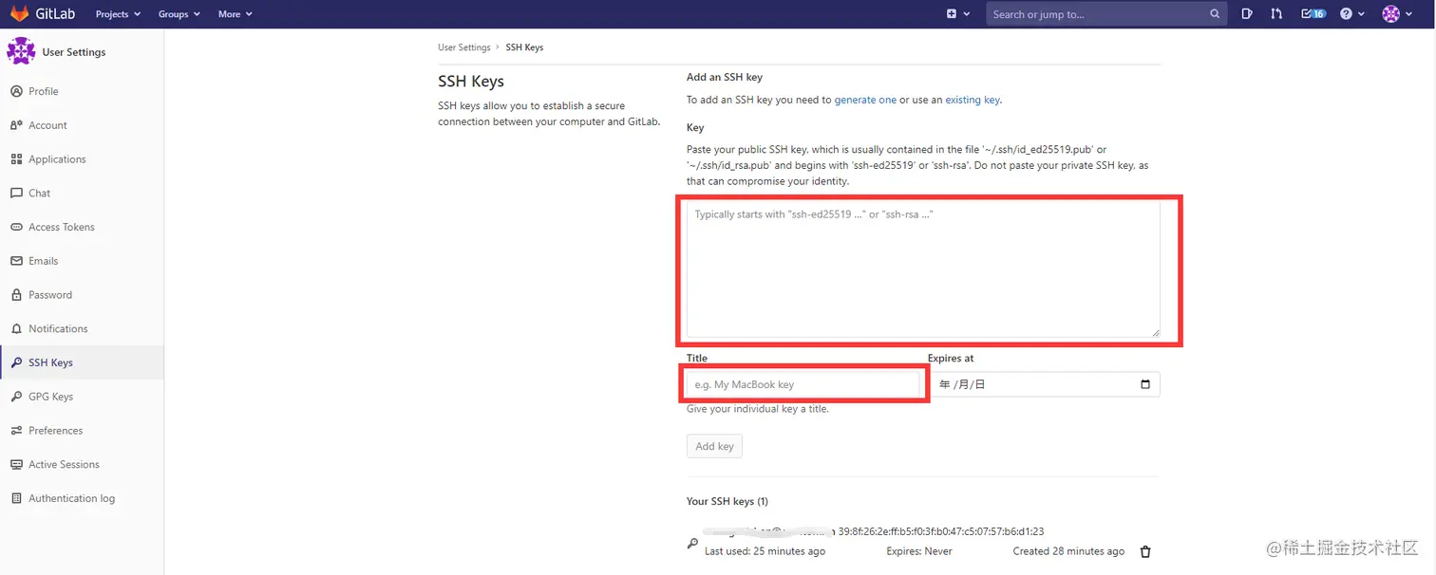The width and height of the screenshot is (1436, 575).
Task: Open Password settings in sidebar
Action: click(82, 295)
